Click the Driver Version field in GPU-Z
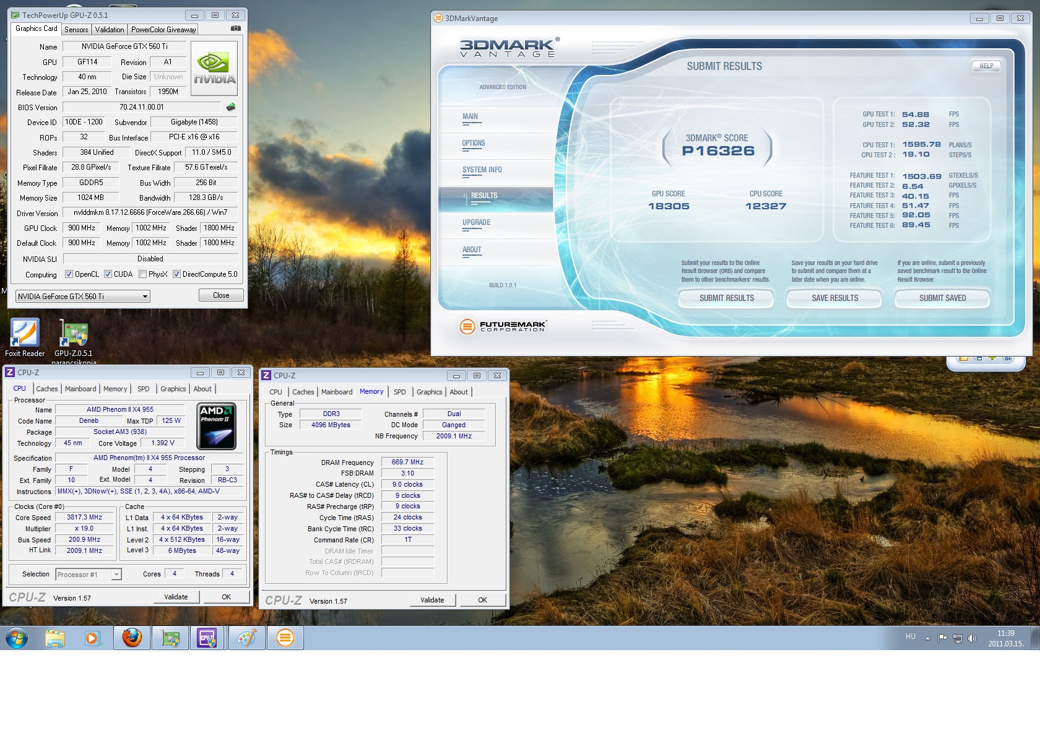Screen dimensions: 1040x743 pyautogui.click(x=150, y=212)
